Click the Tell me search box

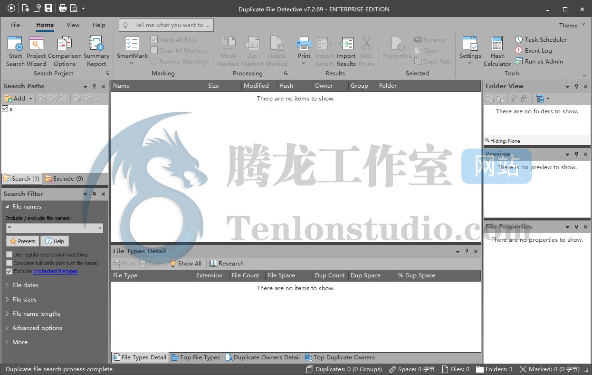[x=166, y=25]
